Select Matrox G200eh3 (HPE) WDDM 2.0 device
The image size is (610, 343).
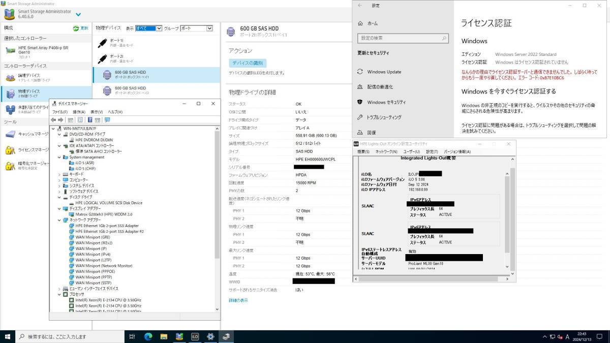click(x=104, y=214)
